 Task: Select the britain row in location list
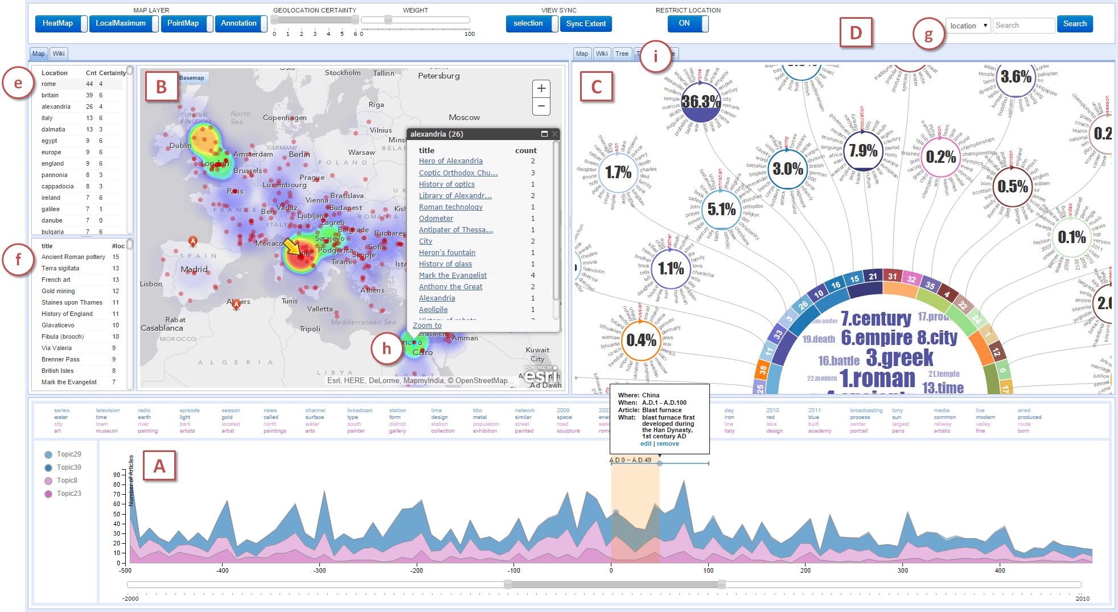tap(81, 95)
